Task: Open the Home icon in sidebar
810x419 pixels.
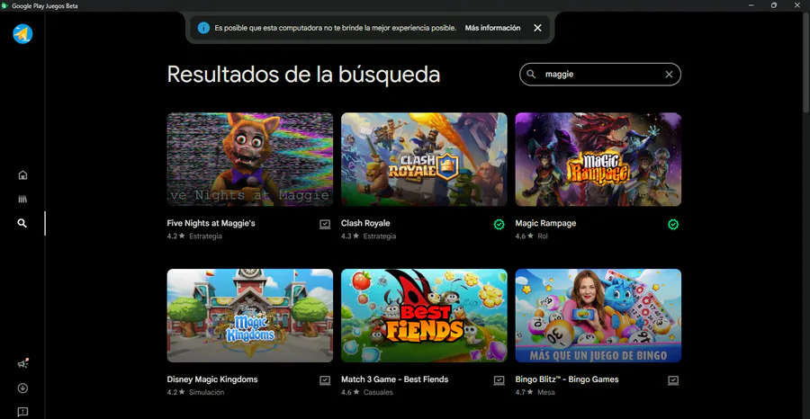Action: coord(22,175)
